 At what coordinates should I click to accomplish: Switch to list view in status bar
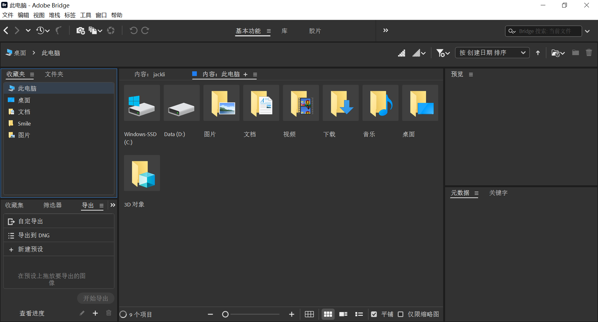pyautogui.click(x=359, y=314)
